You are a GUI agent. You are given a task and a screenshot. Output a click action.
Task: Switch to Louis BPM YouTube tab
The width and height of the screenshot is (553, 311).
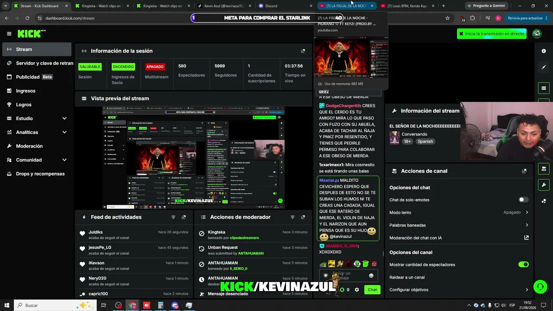pyautogui.click(x=408, y=6)
